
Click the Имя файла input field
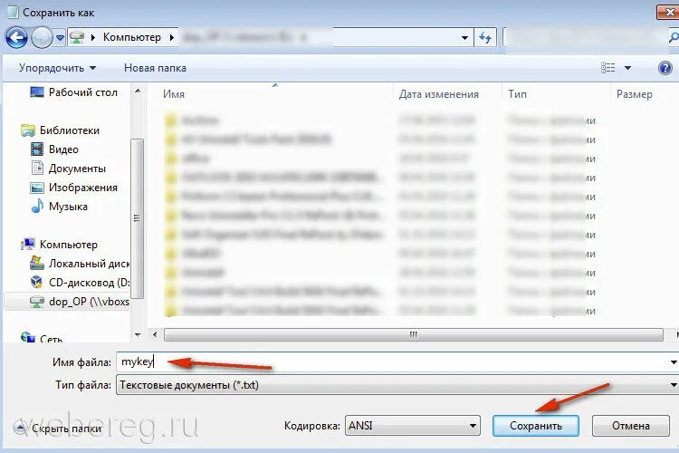tap(392, 361)
